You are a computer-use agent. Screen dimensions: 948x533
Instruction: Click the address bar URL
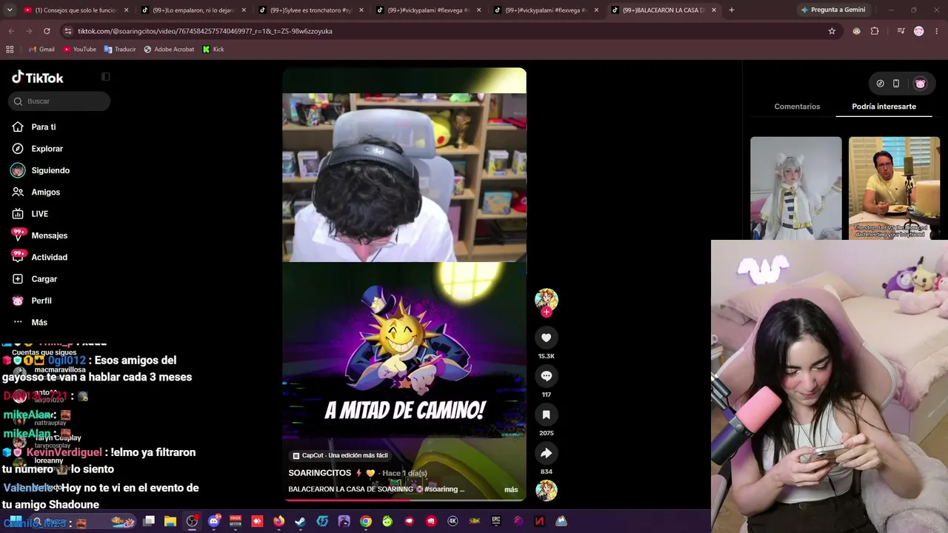pyautogui.click(x=204, y=31)
